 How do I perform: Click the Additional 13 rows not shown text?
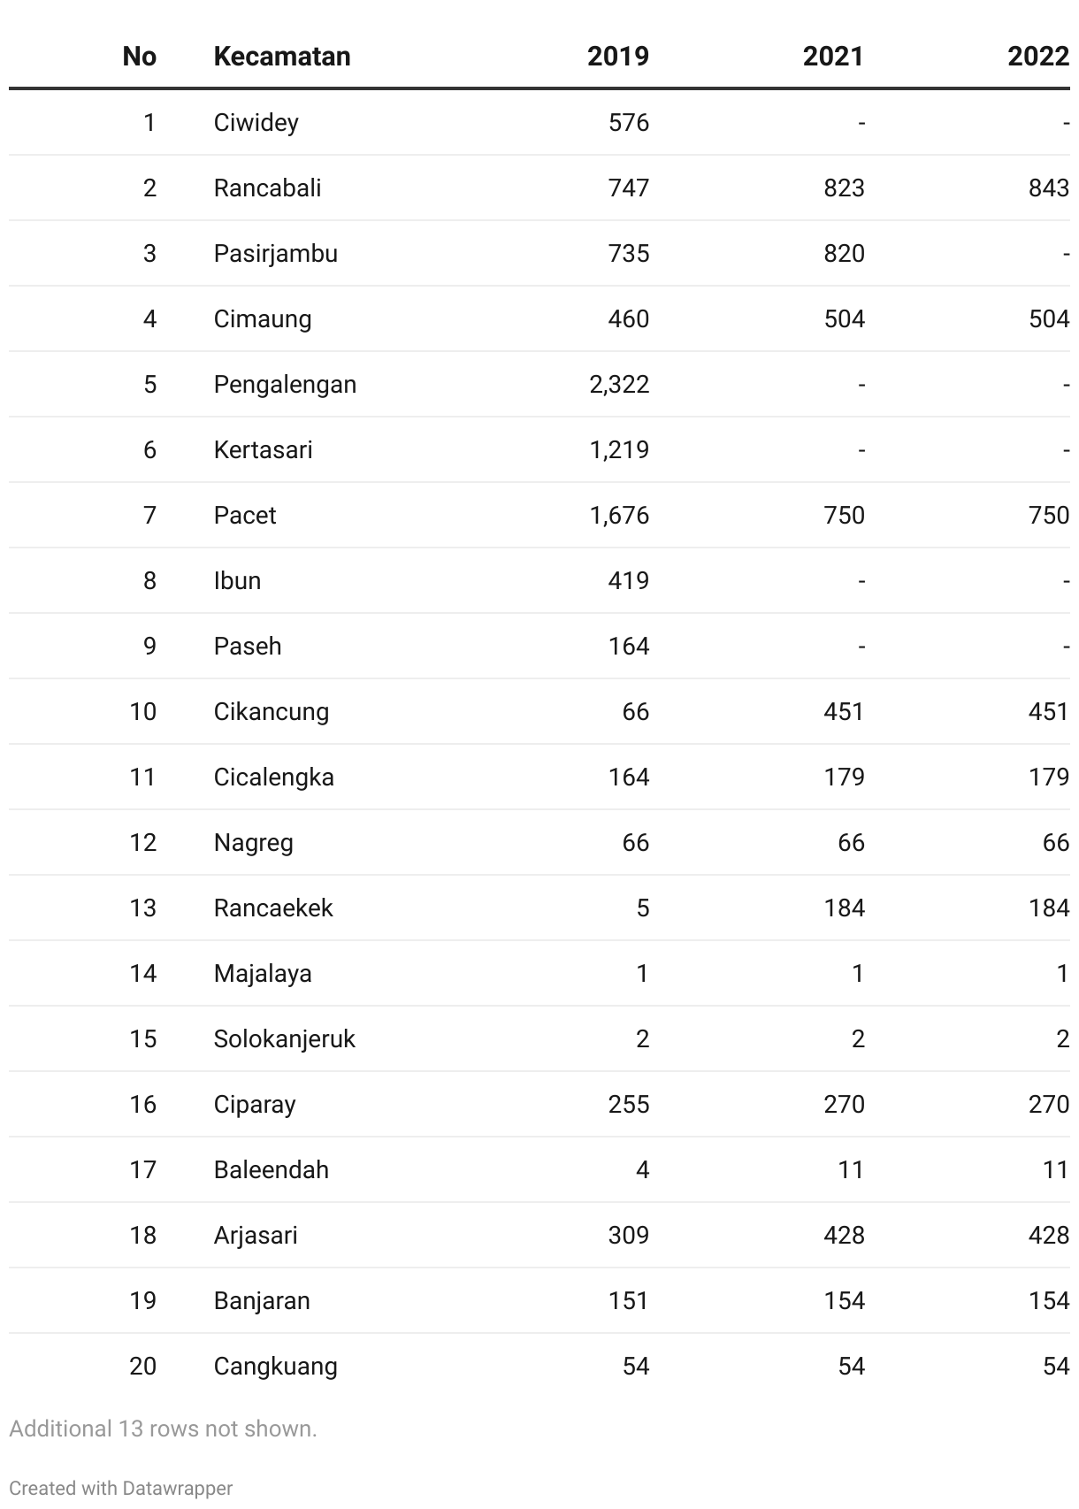tap(163, 1429)
